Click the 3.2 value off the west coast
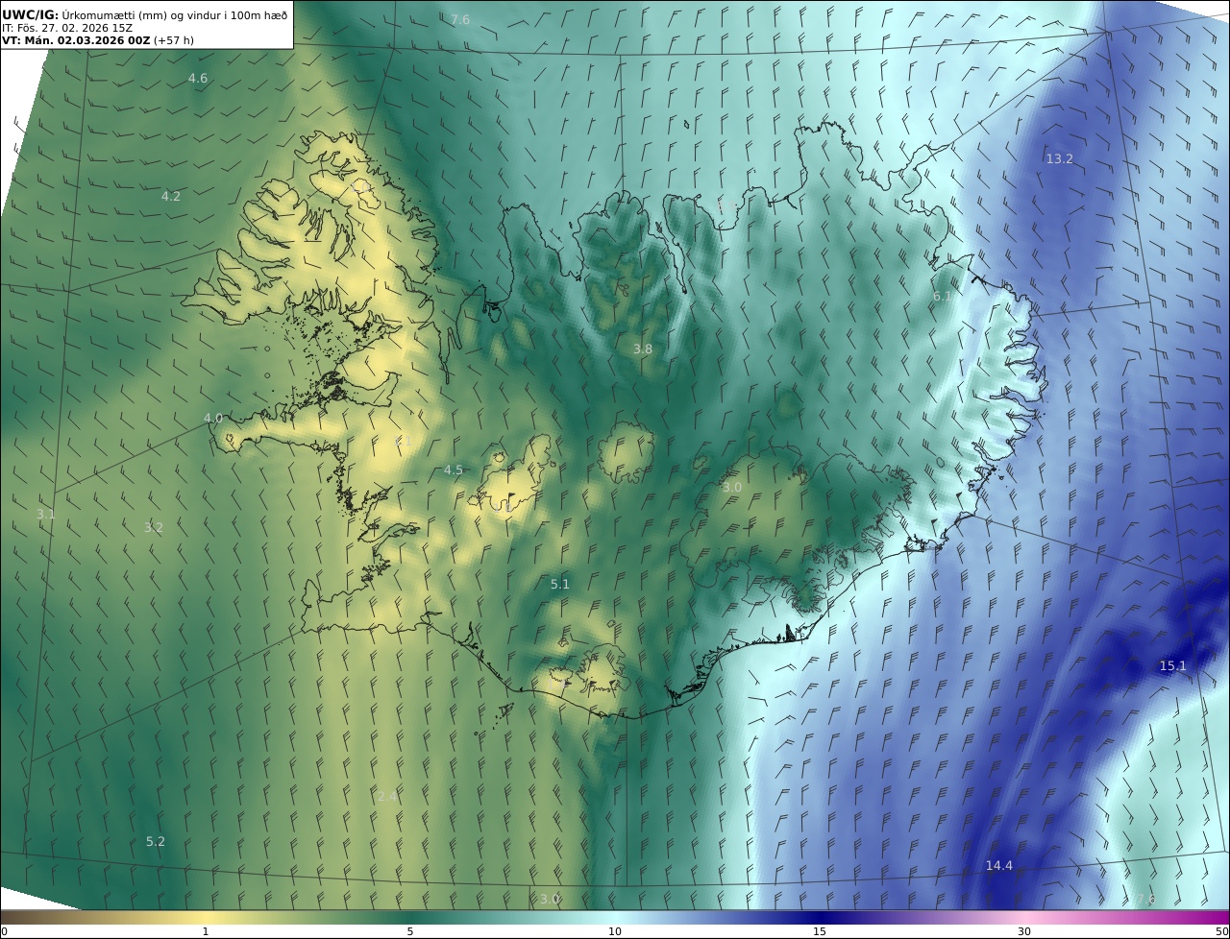 click(x=154, y=527)
